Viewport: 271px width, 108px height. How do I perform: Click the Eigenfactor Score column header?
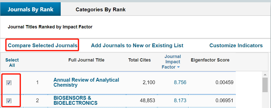tap(210, 60)
